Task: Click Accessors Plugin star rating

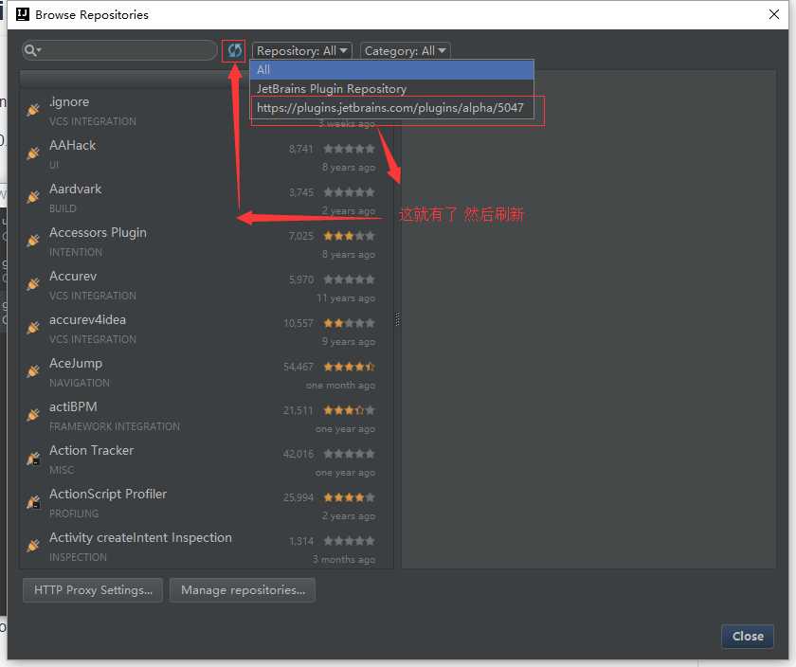Action: [350, 236]
